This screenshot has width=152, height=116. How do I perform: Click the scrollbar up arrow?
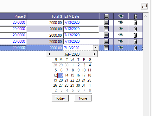coord(146,16)
